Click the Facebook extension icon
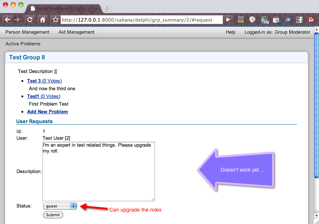 pyautogui.click(x=299, y=20)
